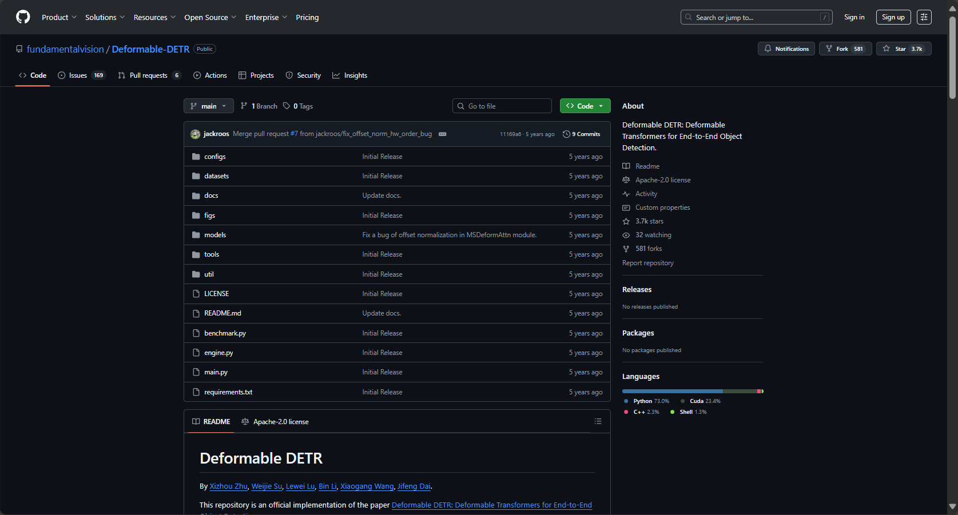This screenshot has width=958, height=515.
Task: Open the green Code dropdown button
Action: [585, 106]
